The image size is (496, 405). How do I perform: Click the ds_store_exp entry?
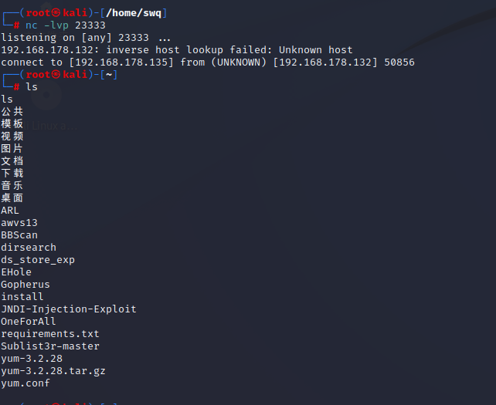pos(38,260)
